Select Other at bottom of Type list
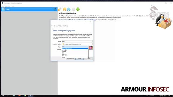This screenshot has height=97, width=173. click(75, 57)
